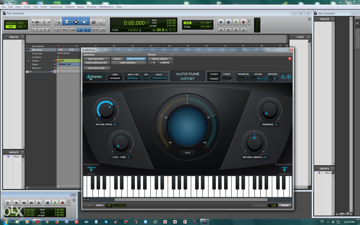Open Chrome from the Windows taskbar

(47, 222)
